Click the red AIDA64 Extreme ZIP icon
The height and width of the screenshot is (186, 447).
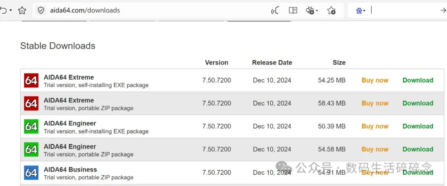pos(31,104)
